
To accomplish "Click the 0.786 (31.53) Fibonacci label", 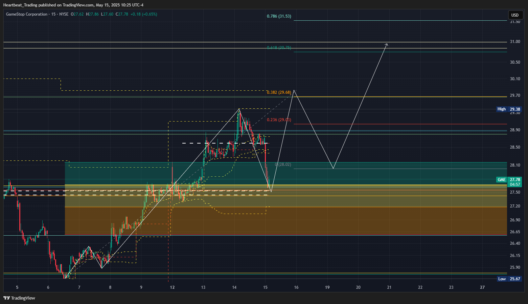I will tap(279, 16).
